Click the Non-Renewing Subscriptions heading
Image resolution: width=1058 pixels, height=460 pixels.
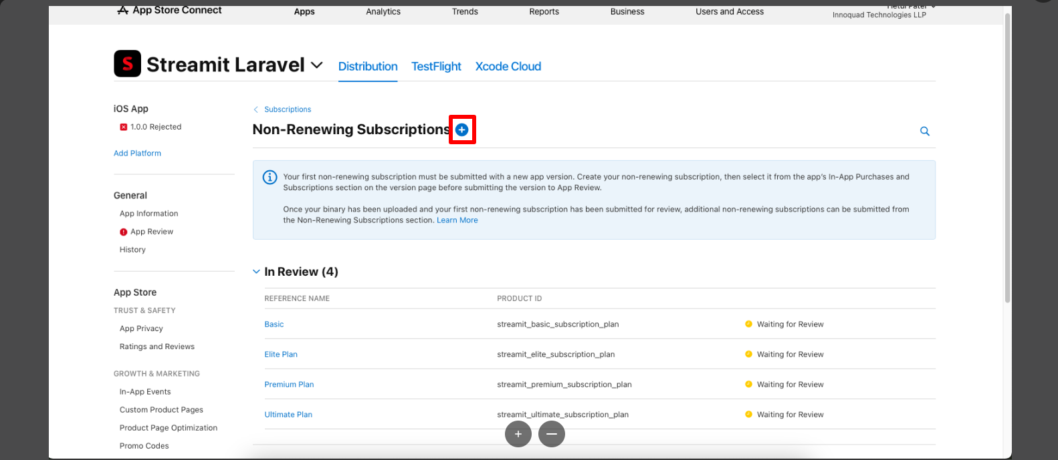pos(351,130)
